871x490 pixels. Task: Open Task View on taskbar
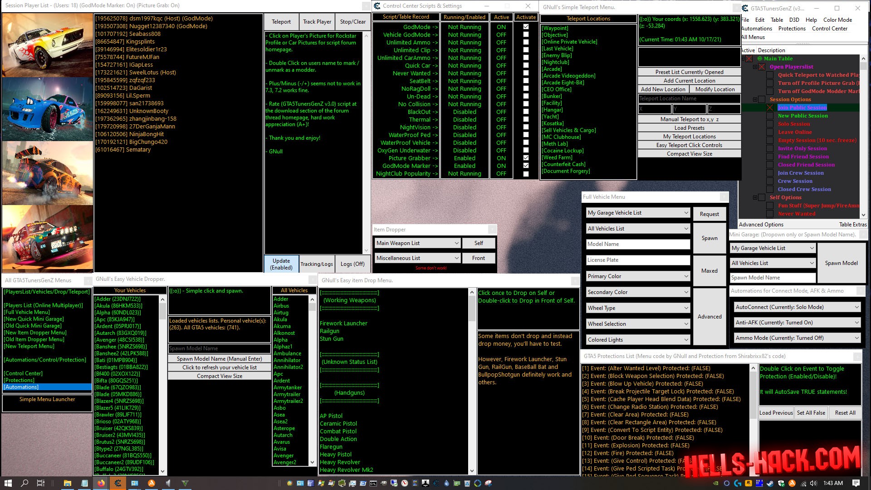coord(40,483)
